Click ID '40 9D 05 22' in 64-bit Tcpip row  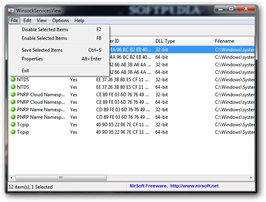click(122, 132)
